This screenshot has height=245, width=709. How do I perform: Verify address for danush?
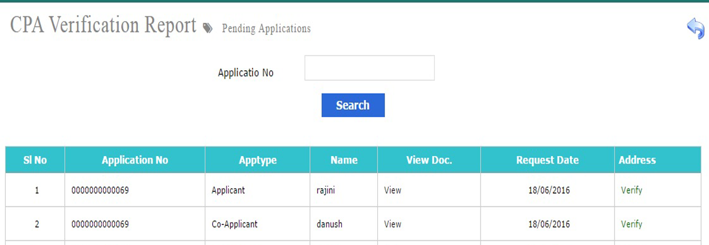(631, 224)
